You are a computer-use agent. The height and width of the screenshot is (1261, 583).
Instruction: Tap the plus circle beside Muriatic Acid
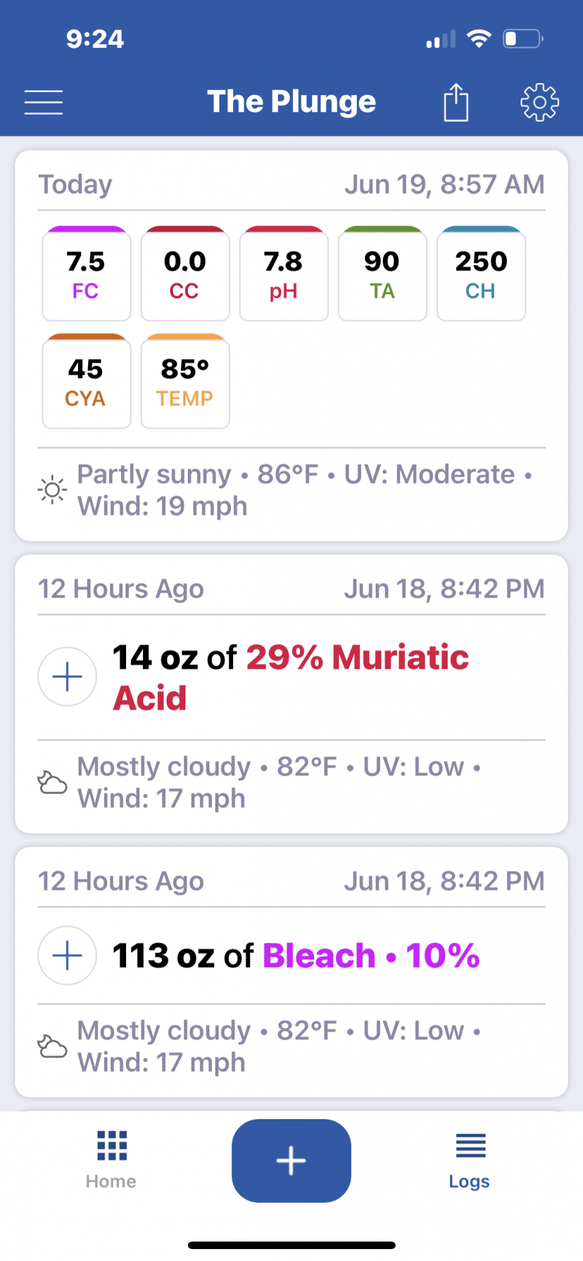[67, 677]
